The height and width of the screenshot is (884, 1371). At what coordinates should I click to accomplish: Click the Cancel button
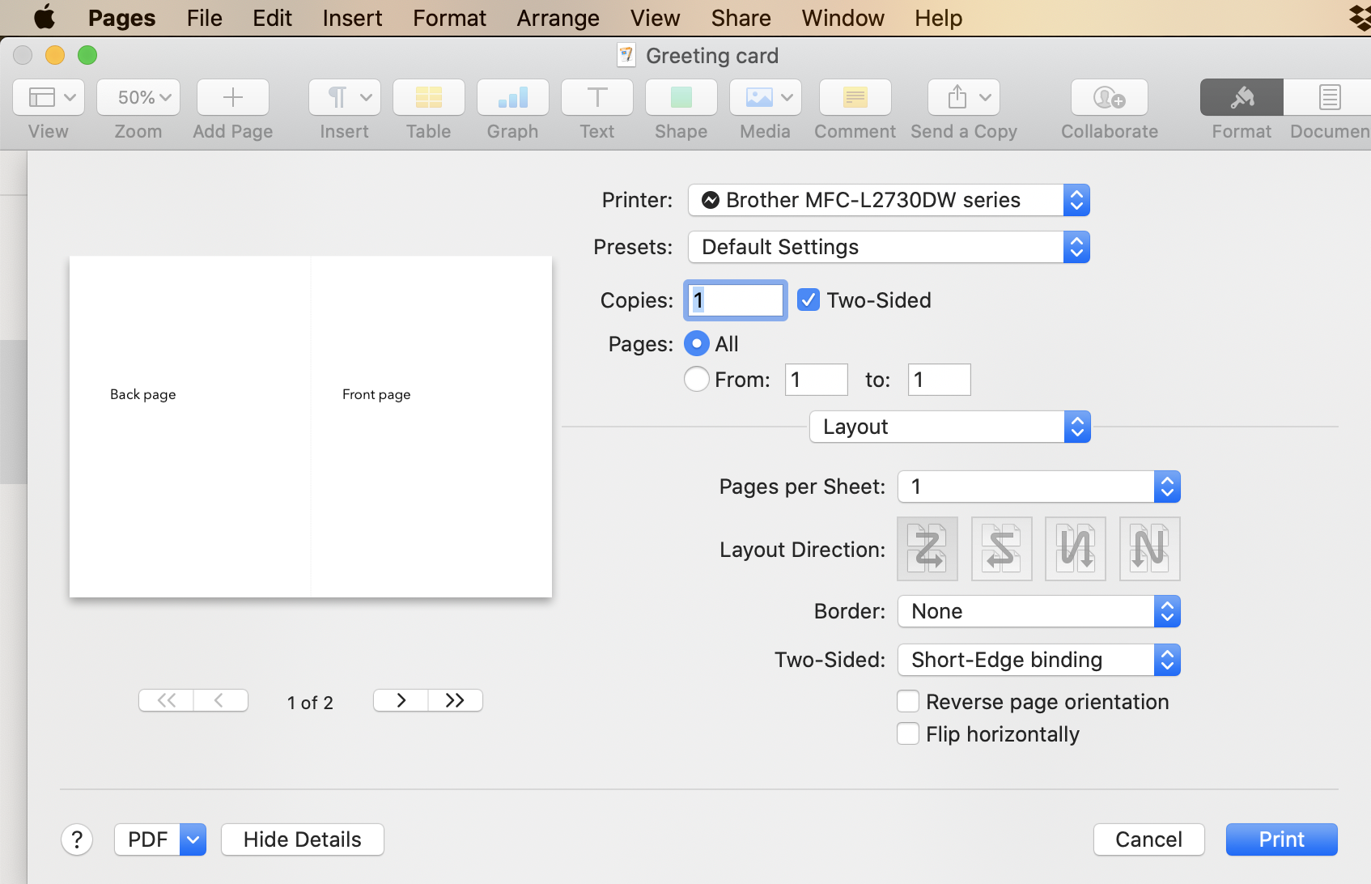(1149, 839)
